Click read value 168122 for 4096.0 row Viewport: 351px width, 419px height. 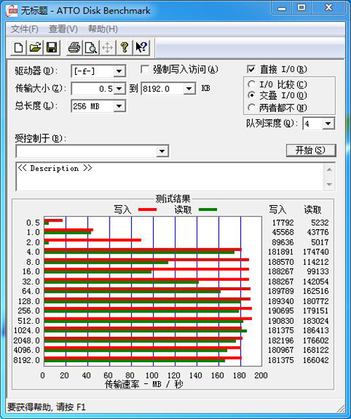pos(316,350)
